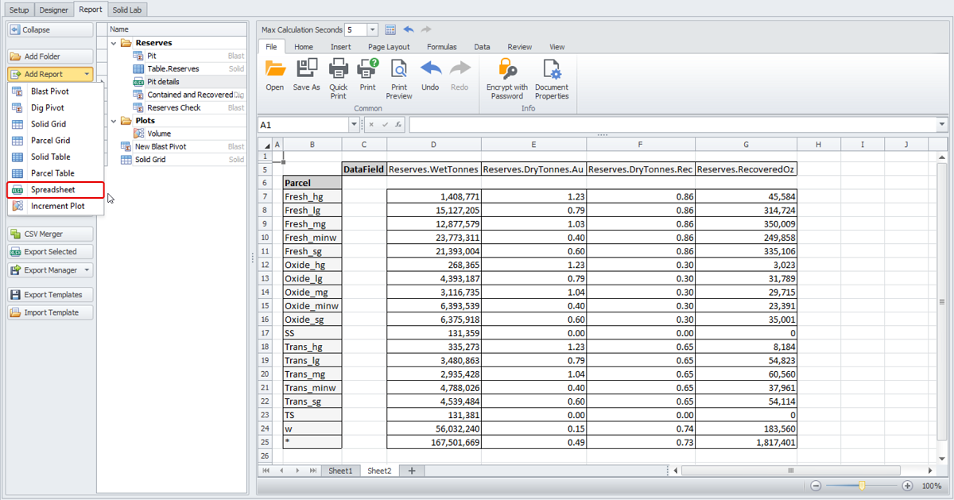954x500 pixels.
Task: Switch to Sheet1 tab
Action: coord(340,471)
